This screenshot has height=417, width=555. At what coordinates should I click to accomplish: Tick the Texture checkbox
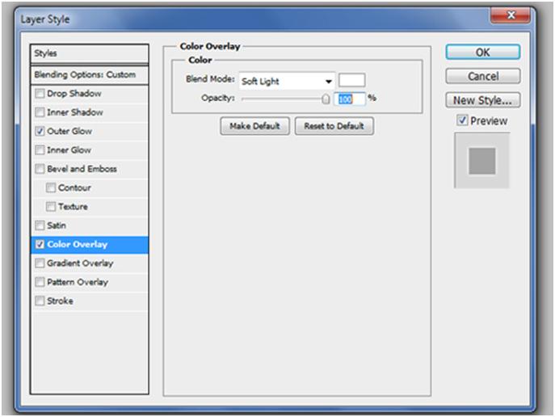tap(51, 206)
